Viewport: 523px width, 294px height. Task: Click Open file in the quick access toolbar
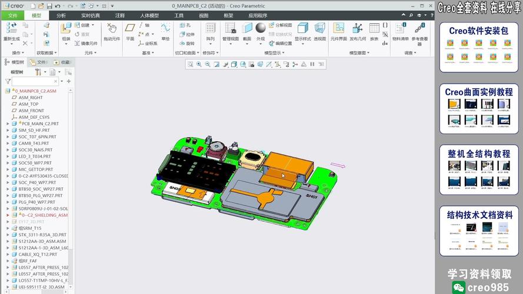41,6
